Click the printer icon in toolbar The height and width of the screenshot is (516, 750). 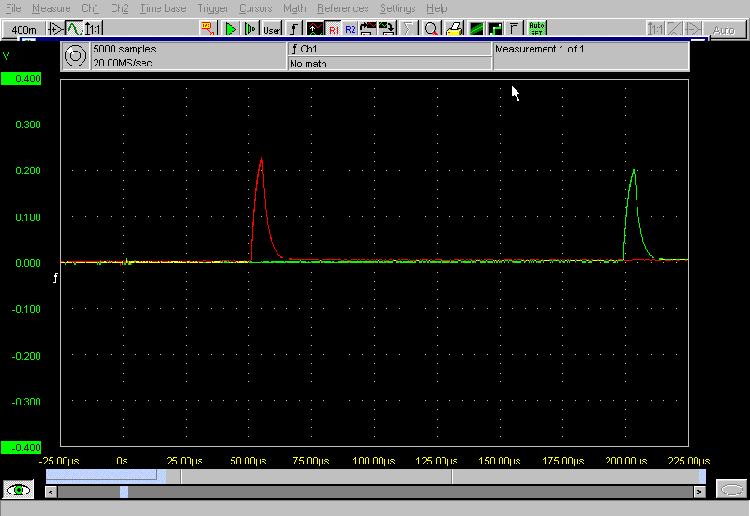[454, 29]
